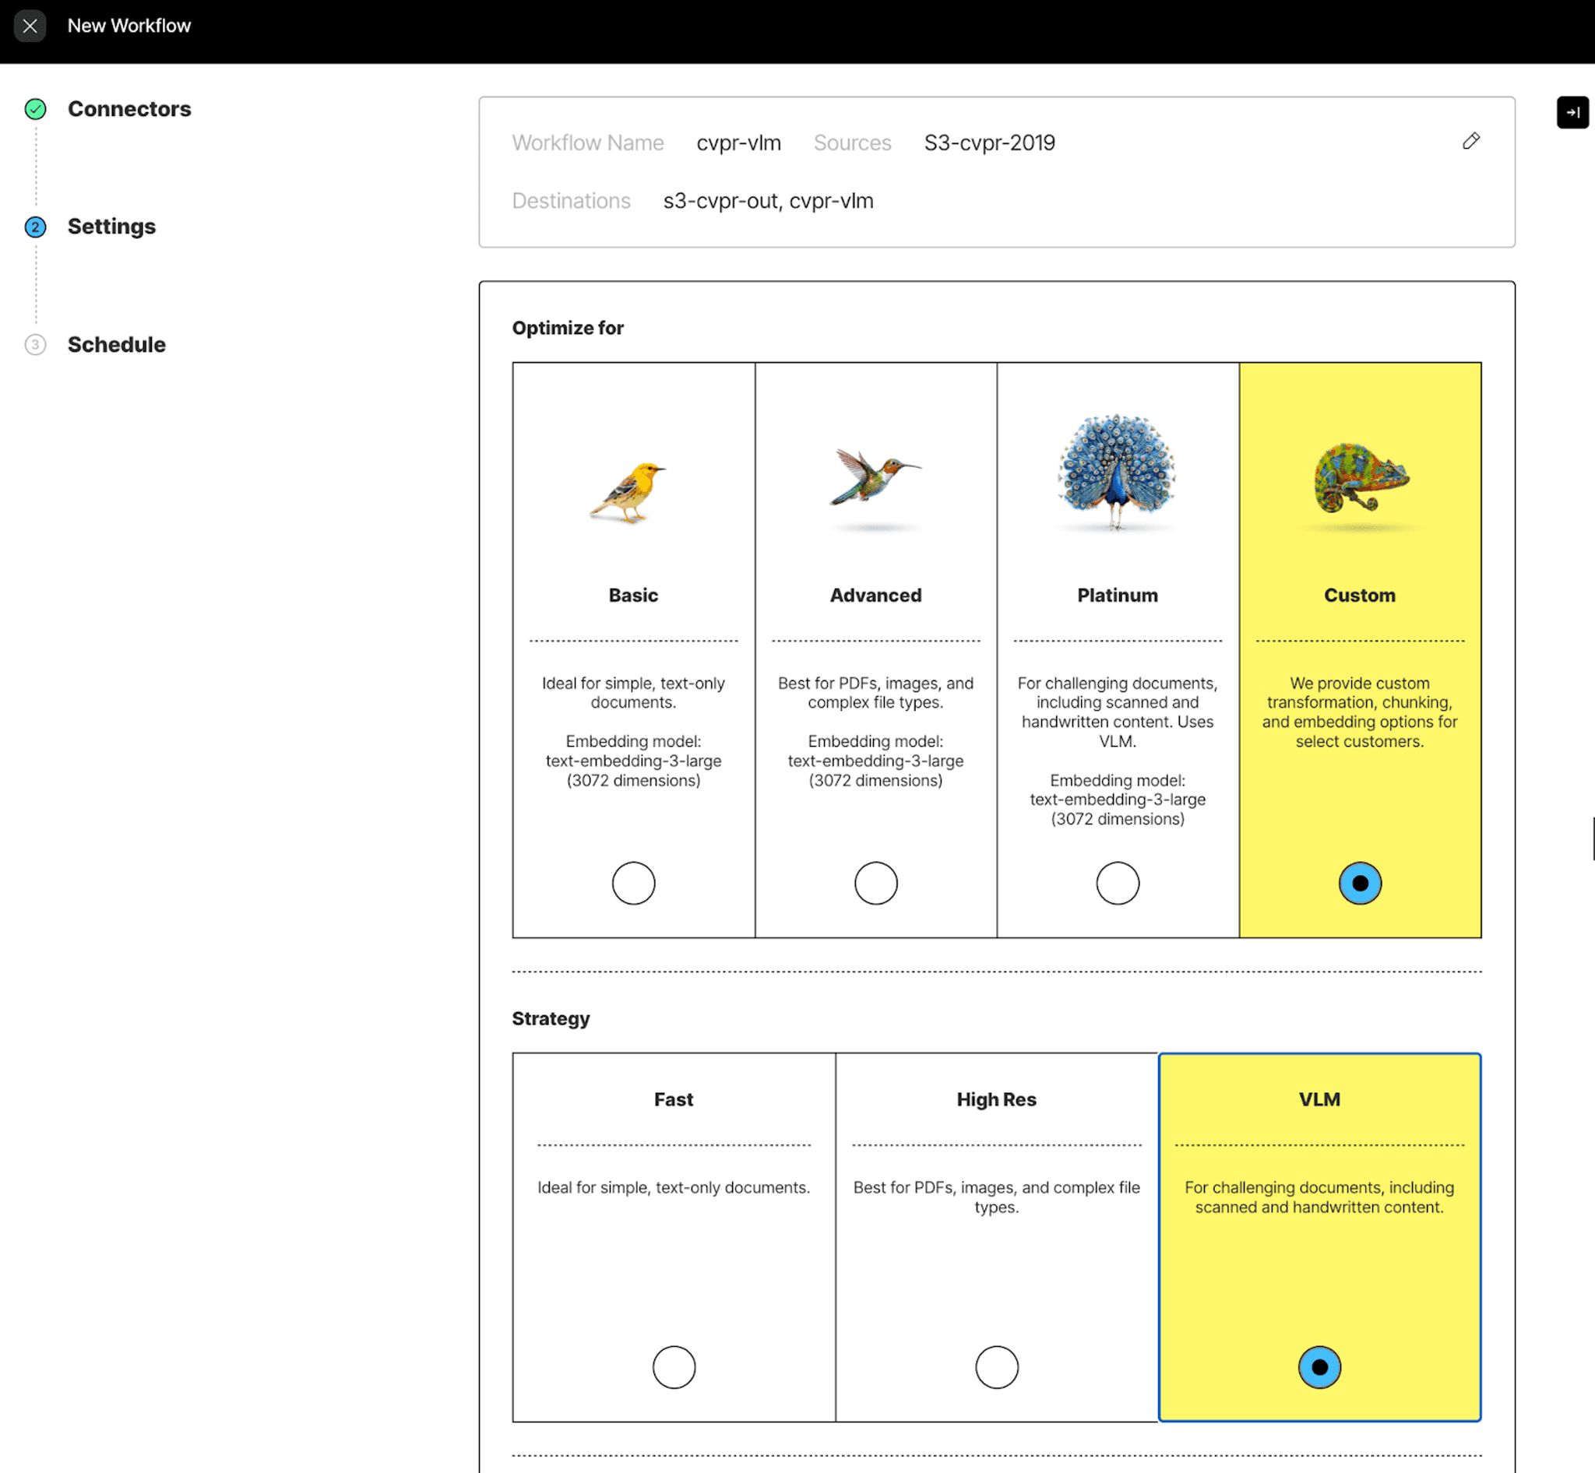Select the Custom radio button

tap(1360, 883)
